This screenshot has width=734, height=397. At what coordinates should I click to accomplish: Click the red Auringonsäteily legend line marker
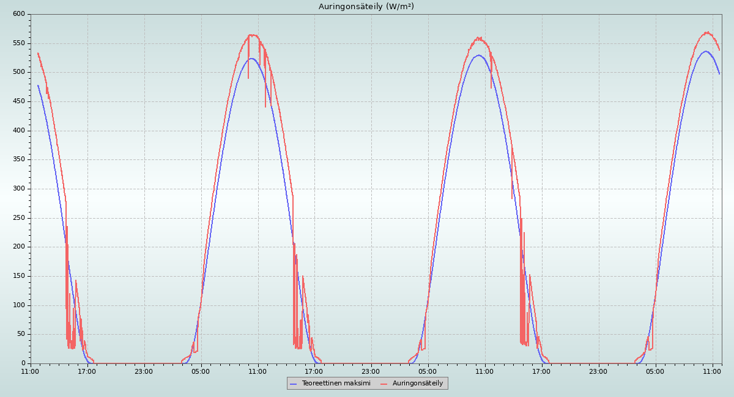pos(385,383)
